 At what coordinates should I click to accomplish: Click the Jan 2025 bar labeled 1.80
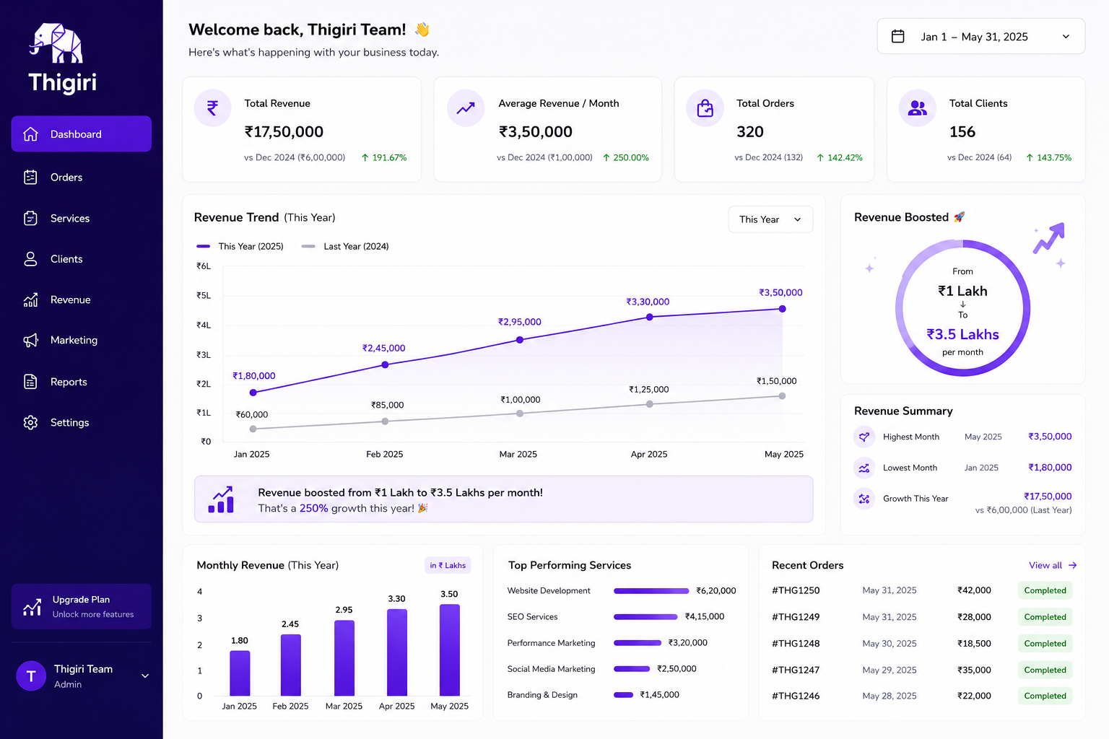(240, 673)
